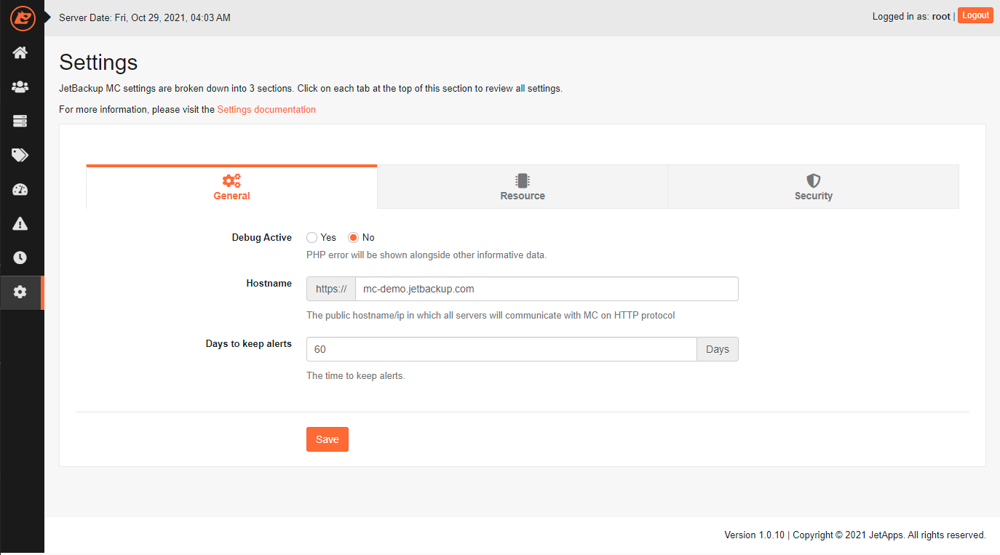Viewport: 1000px width, 555px height.
Task: Click 'The time to keep alerts.' hint
Action: pyautogui.click(x=355, y=376)
